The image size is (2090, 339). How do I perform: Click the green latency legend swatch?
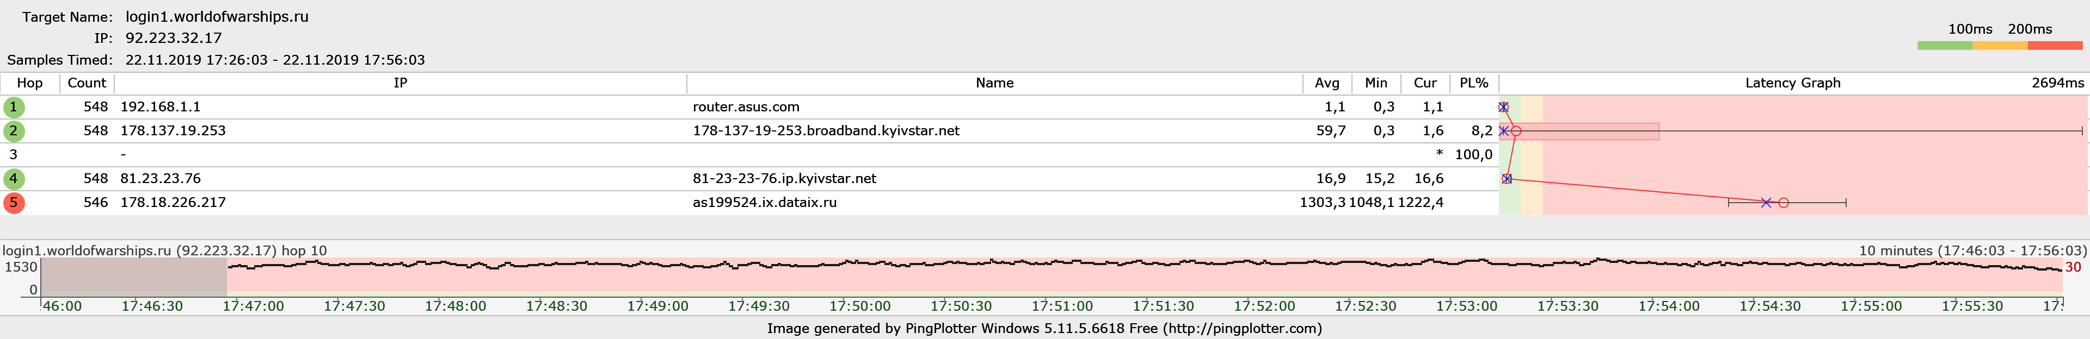coord(1945,46)
